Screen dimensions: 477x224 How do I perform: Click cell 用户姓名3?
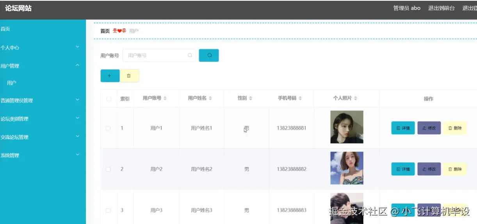click(x=201, y=210)
